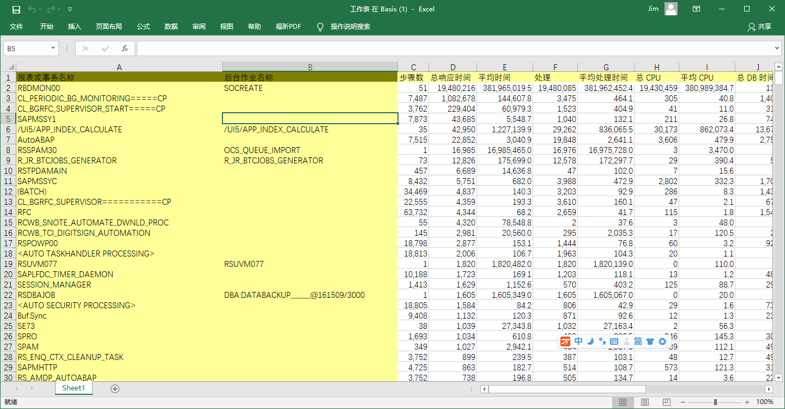
Task: Click the Save icon in quick access toolbar
Action: (16, 9)
